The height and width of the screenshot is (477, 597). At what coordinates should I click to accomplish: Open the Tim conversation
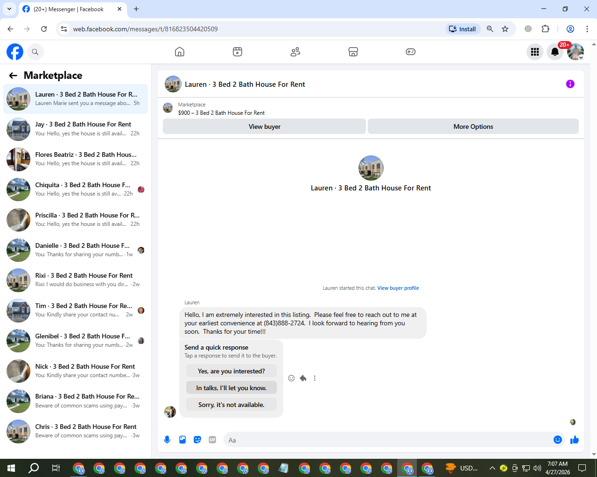point(76,310)
